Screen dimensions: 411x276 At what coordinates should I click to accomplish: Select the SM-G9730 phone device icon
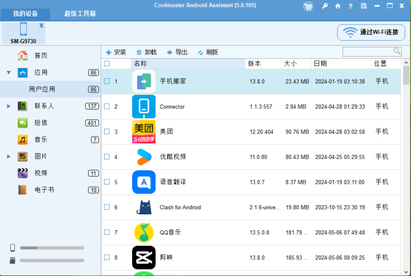tap(23, 29)
